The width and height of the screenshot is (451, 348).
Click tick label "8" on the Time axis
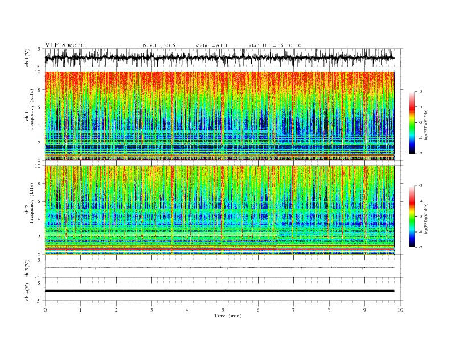tap(329, 310)
